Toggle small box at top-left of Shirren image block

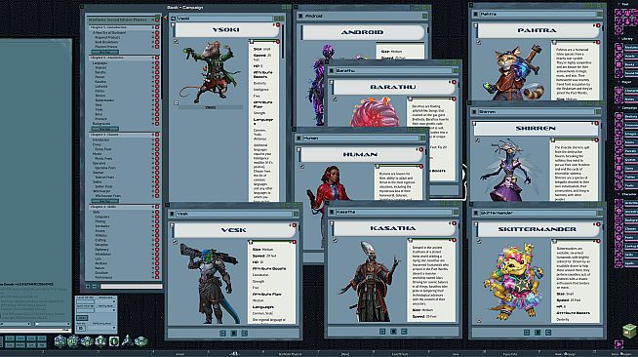pos(477,139)
